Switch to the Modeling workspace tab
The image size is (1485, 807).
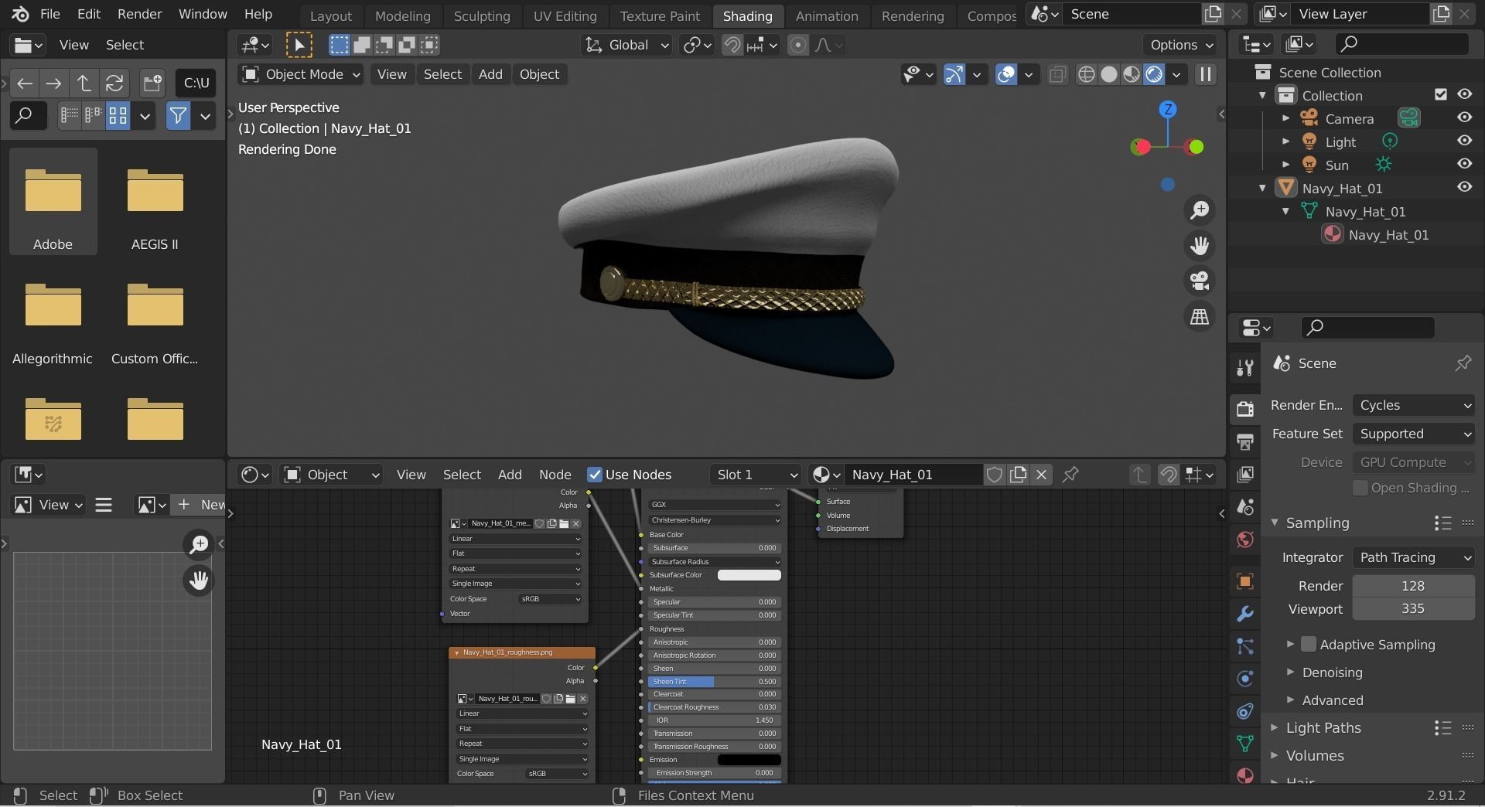(402, 15)
